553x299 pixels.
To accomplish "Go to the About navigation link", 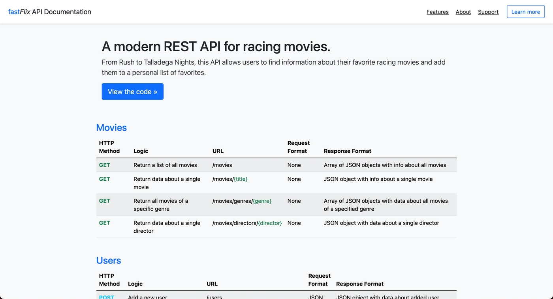I will [463, 12].
